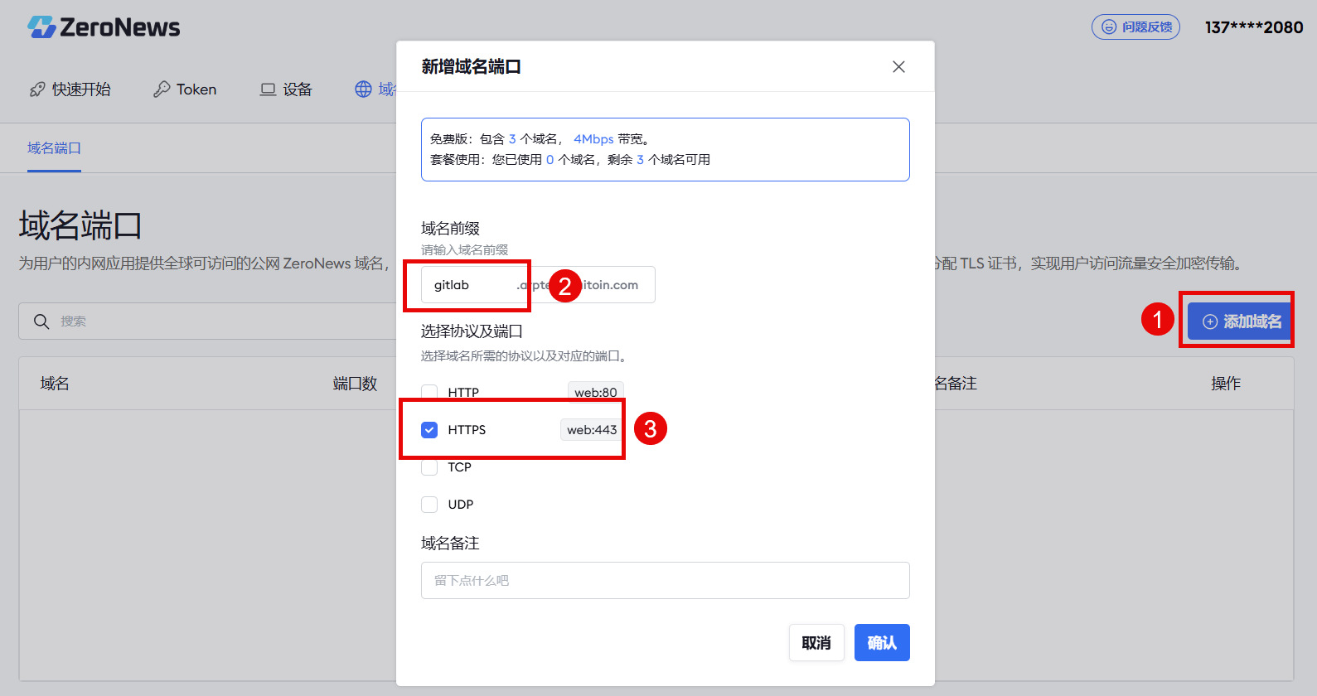The width and height of the screenshot is (1317, 696).
Task: Click the smiley icon in 问题反馈
Action: click(x=1109, y=27)
